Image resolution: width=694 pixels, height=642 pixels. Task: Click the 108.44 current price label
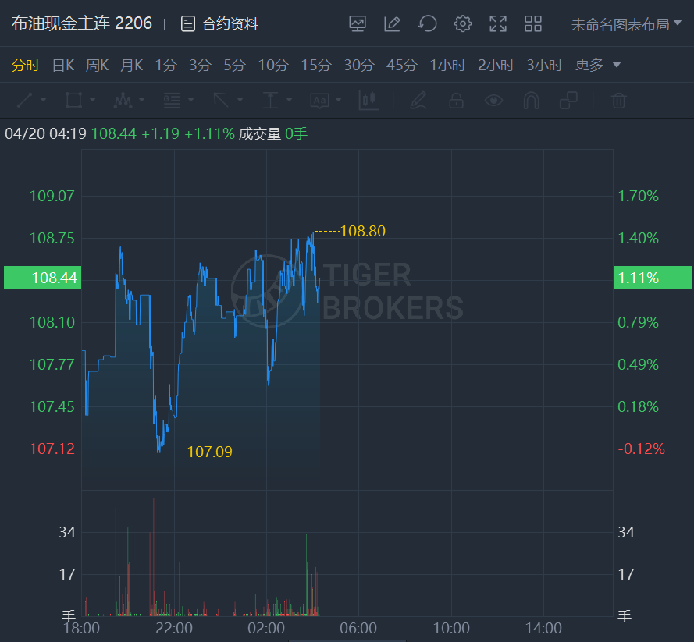(x=42, y=278)
